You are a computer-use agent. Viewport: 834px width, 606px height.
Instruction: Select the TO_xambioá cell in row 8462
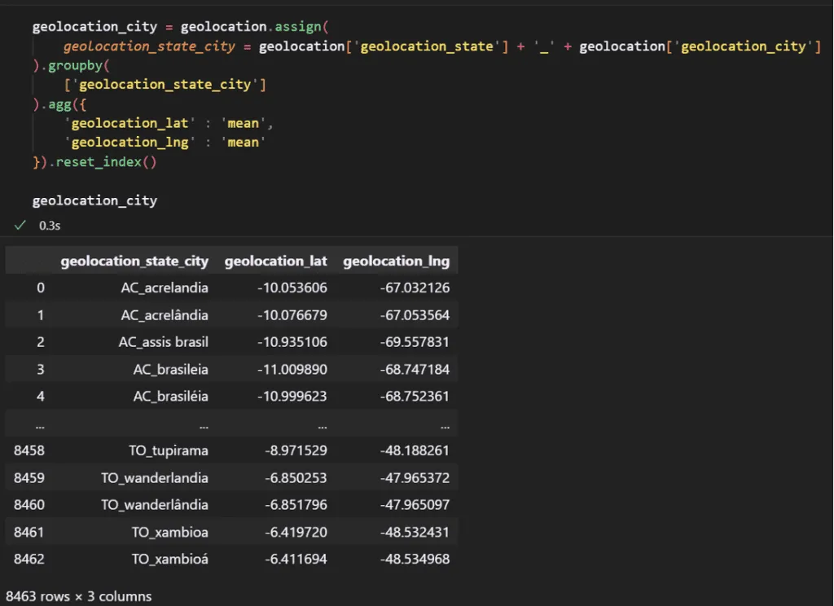point(170,559)
